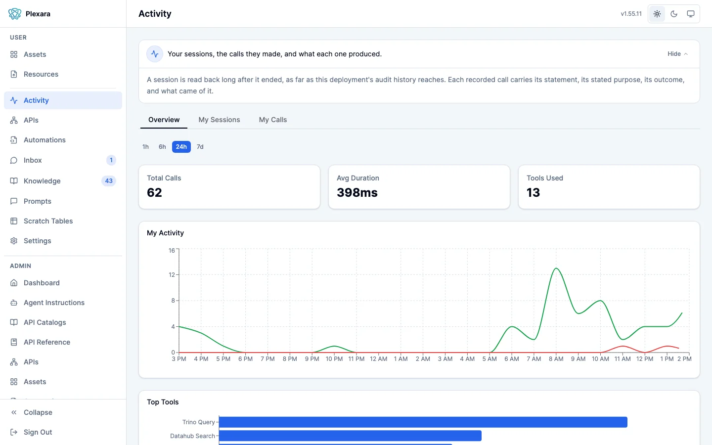Click the Avg Duration 398ms card
This screenshot has height=445, width=712.
coord(419,187)
